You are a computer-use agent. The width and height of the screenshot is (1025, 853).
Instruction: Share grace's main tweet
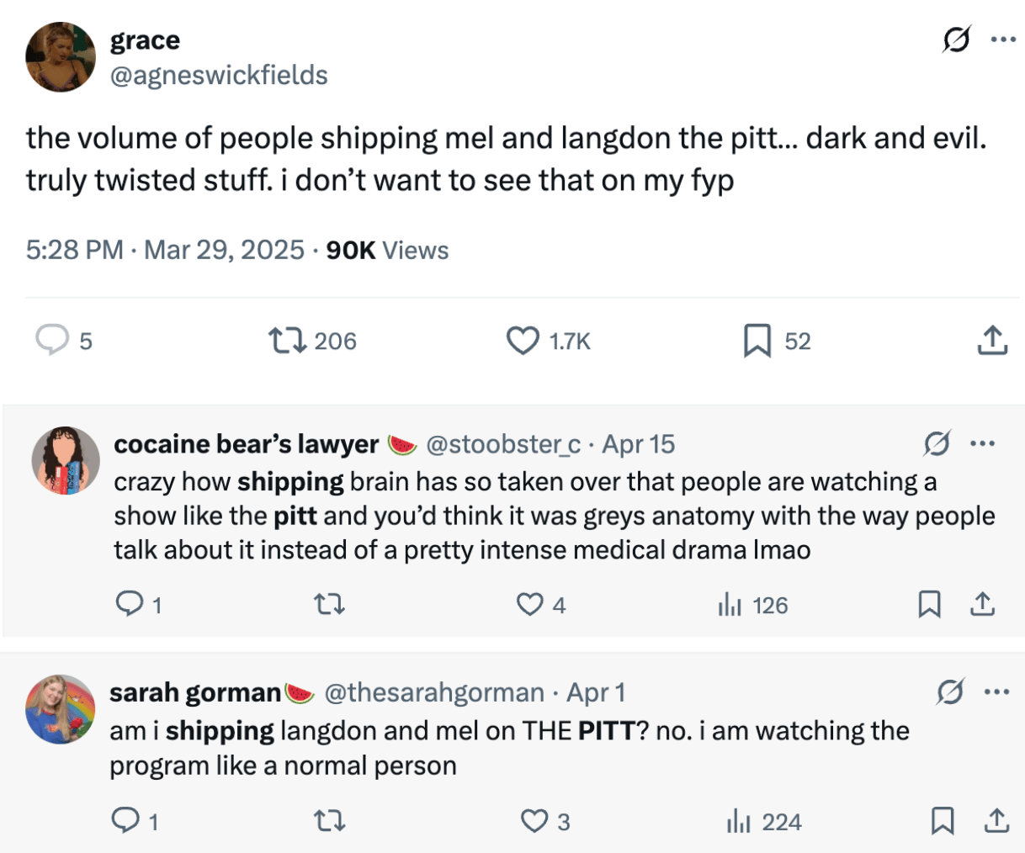tap(992, 341)
